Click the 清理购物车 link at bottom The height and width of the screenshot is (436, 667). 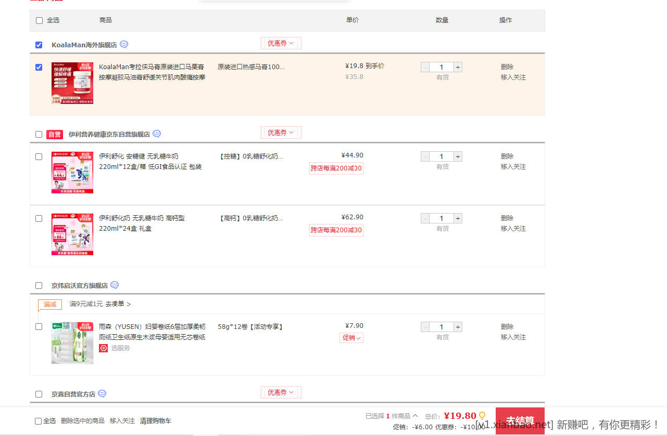(156, 420)
